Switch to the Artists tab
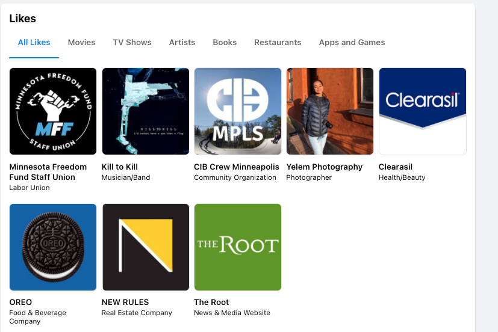The height and width of the screenshot is (332, 498). (x=182, y=42)
